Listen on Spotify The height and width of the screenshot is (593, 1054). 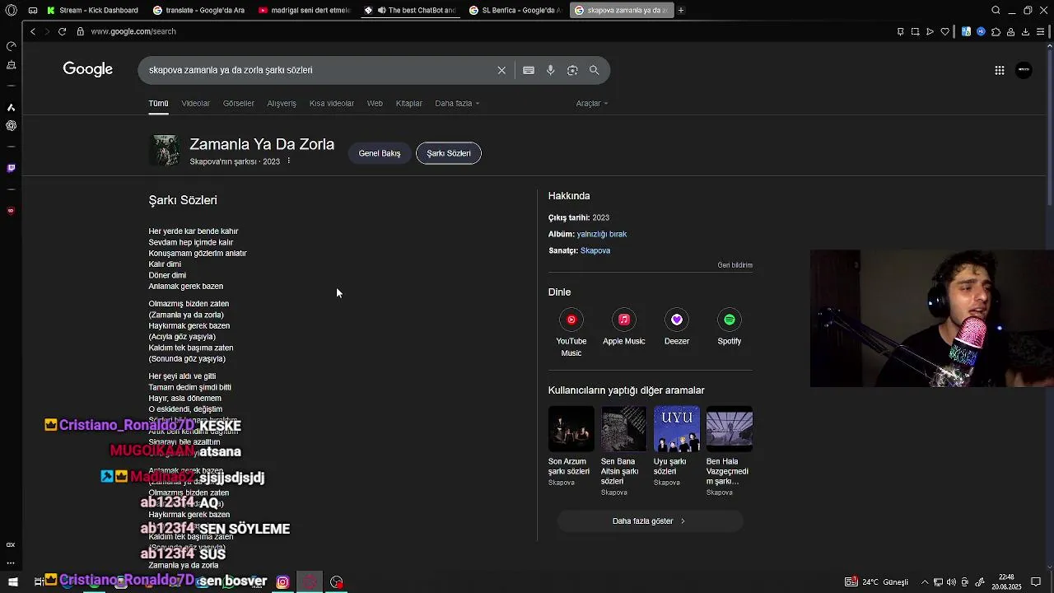pyautogui.click(x=730, y=328)
